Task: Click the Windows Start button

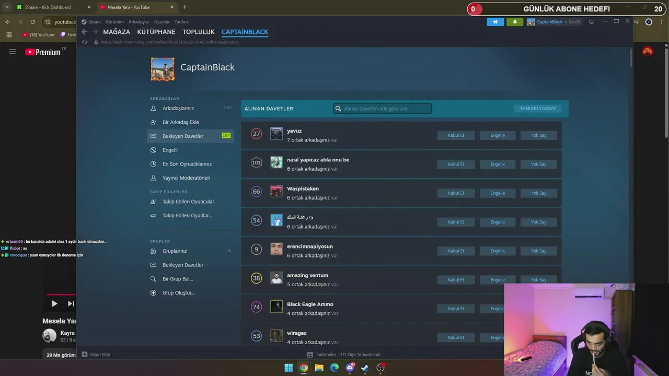Action: pos(289,368)
